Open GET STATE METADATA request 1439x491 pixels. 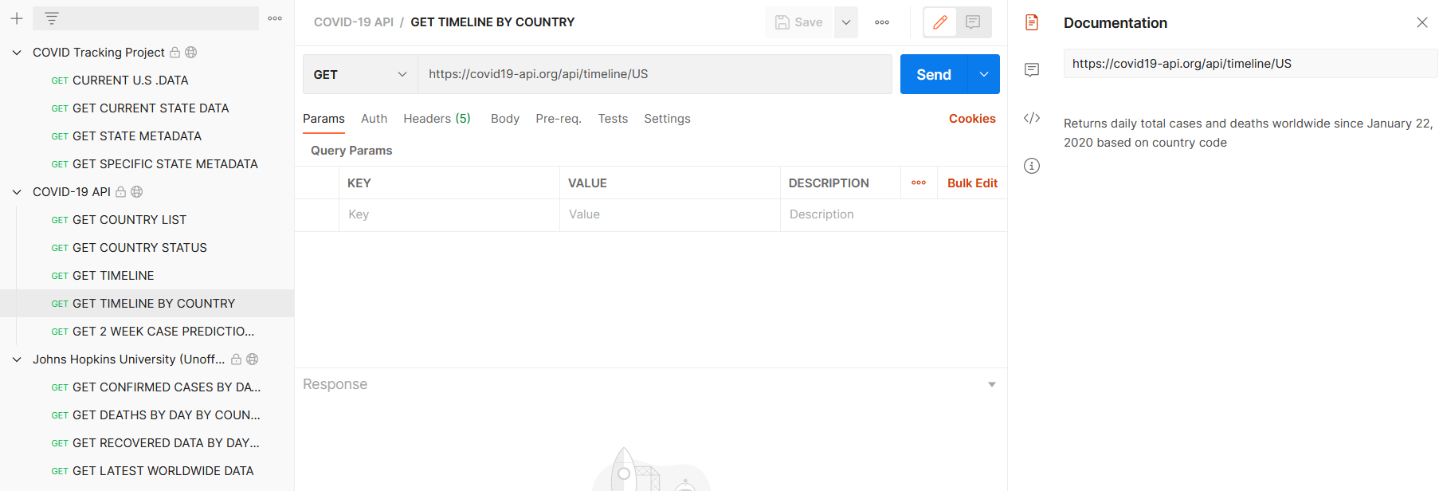pyautogui.click(x=137, y=136)
